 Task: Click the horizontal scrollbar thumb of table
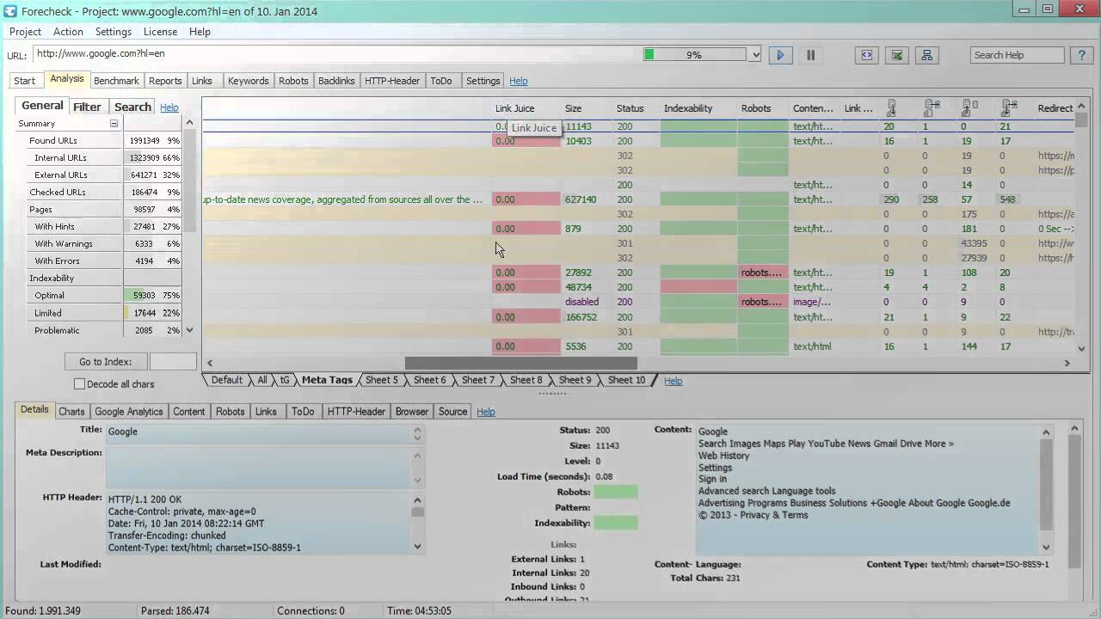[520, 363]
